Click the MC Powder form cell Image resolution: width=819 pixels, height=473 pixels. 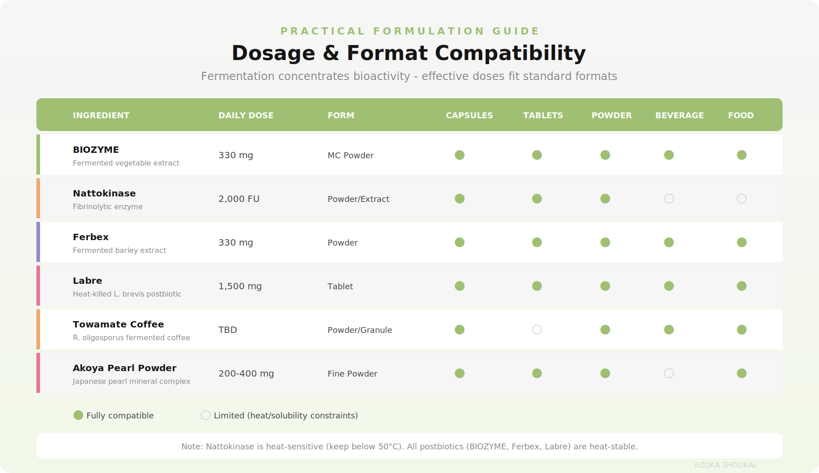pos(350,155)
